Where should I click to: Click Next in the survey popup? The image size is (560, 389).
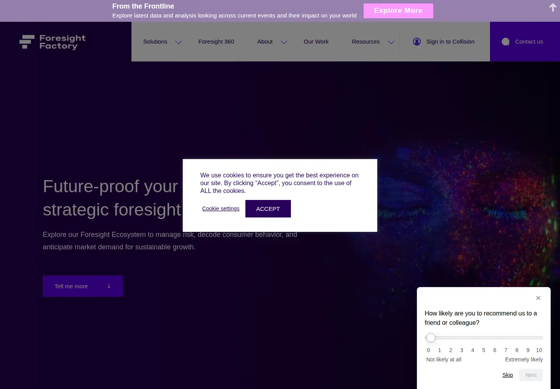click(531, 375)
